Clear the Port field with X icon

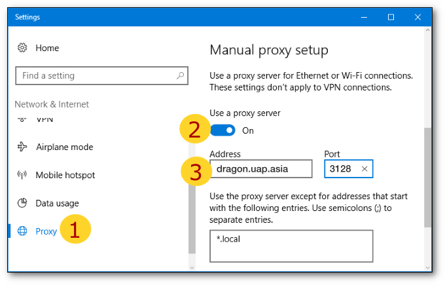click(365, 169)
